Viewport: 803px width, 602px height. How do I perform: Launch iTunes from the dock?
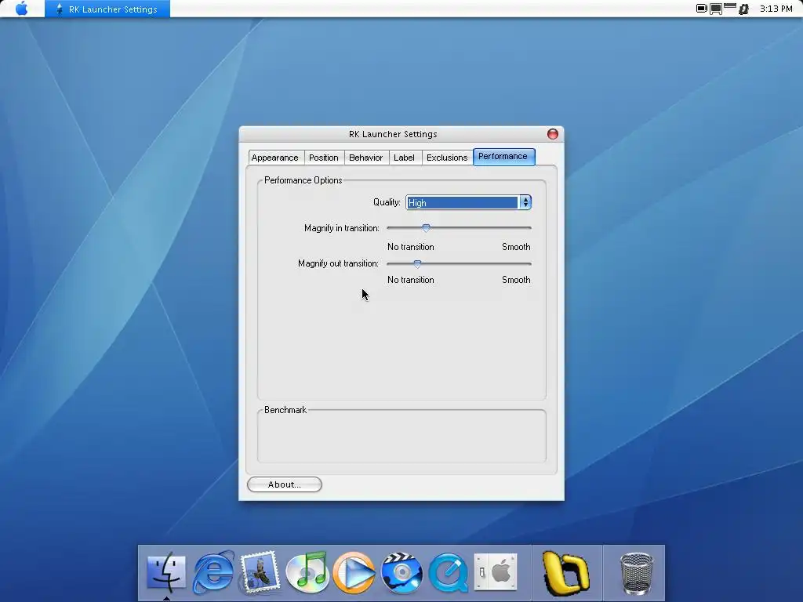coord(307,572)
